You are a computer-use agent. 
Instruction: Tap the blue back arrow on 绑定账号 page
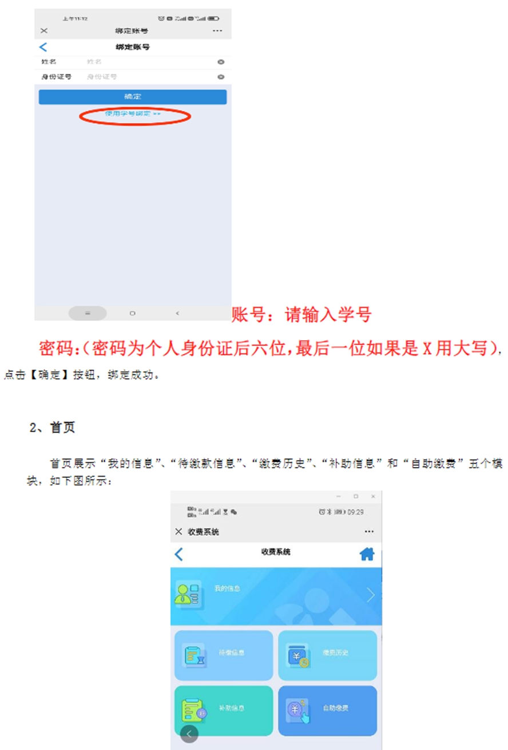click(43, 48)
